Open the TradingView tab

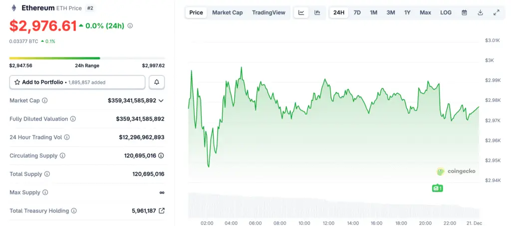268,12
